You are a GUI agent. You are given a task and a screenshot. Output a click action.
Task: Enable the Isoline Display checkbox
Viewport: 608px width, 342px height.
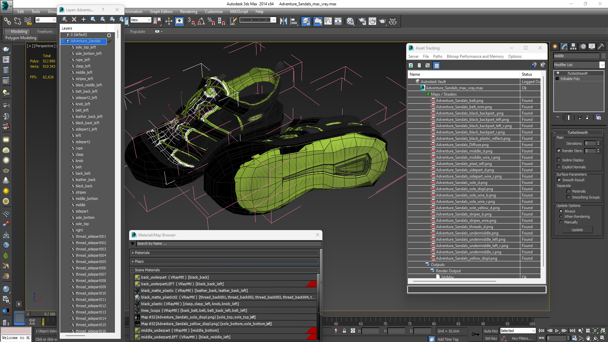[559, 160]
